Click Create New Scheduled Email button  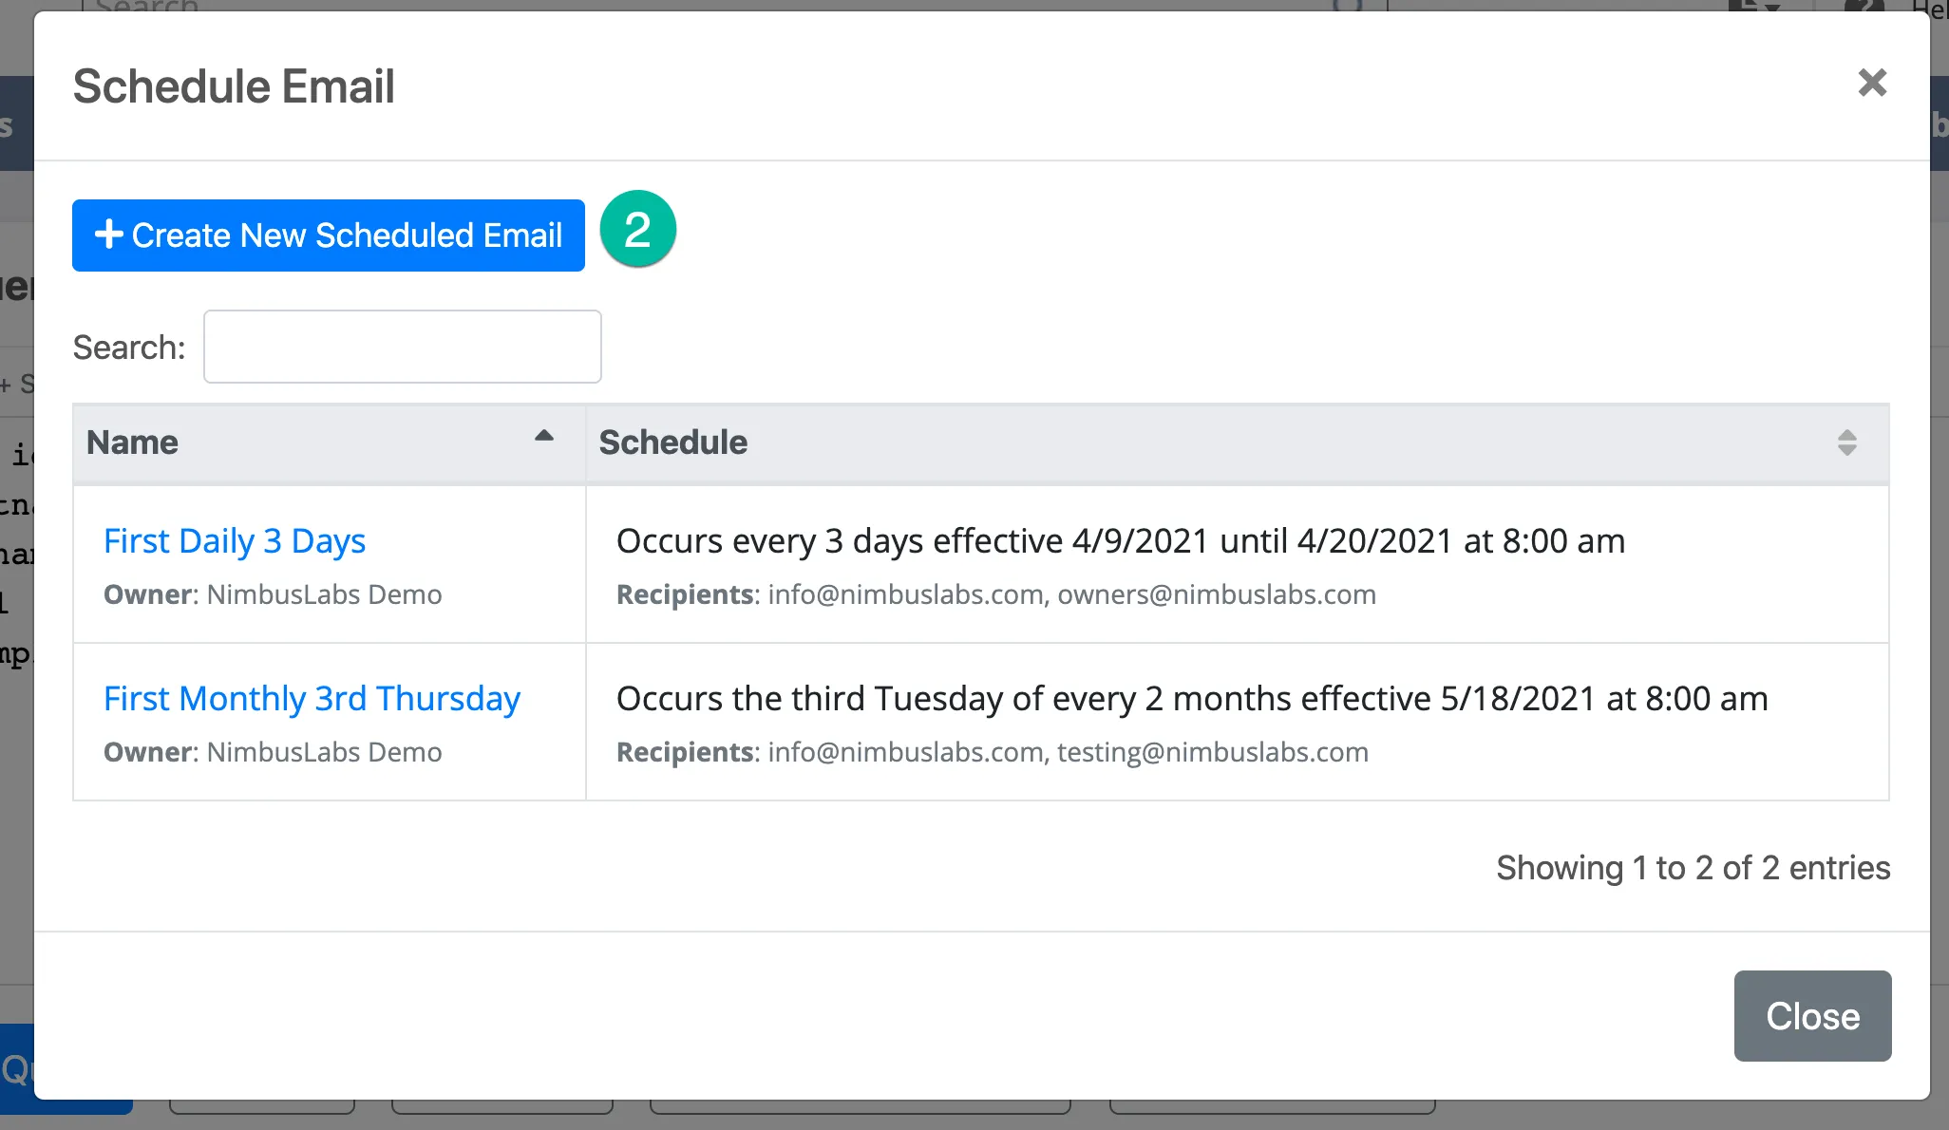328,235
